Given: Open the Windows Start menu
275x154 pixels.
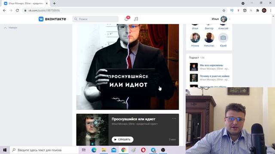Looking at the screenshot, I should [x=5, y=150].
